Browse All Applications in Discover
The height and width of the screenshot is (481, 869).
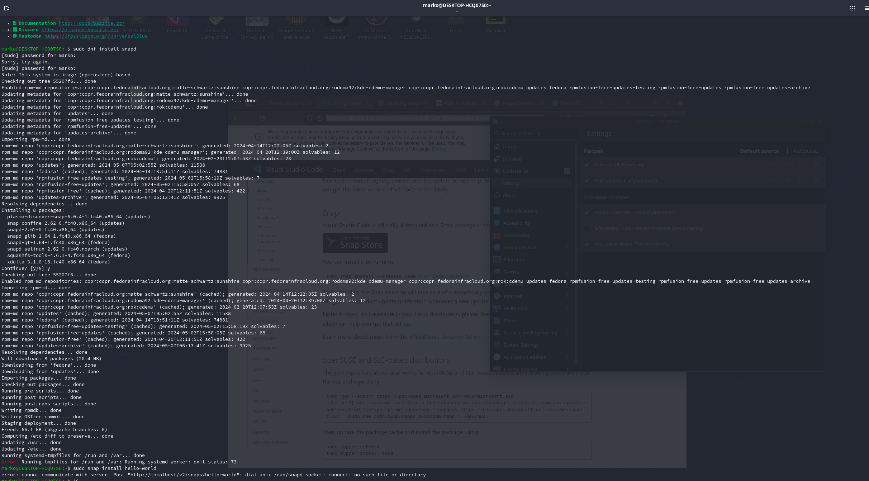pyautogui.click(x=520, y=211)
